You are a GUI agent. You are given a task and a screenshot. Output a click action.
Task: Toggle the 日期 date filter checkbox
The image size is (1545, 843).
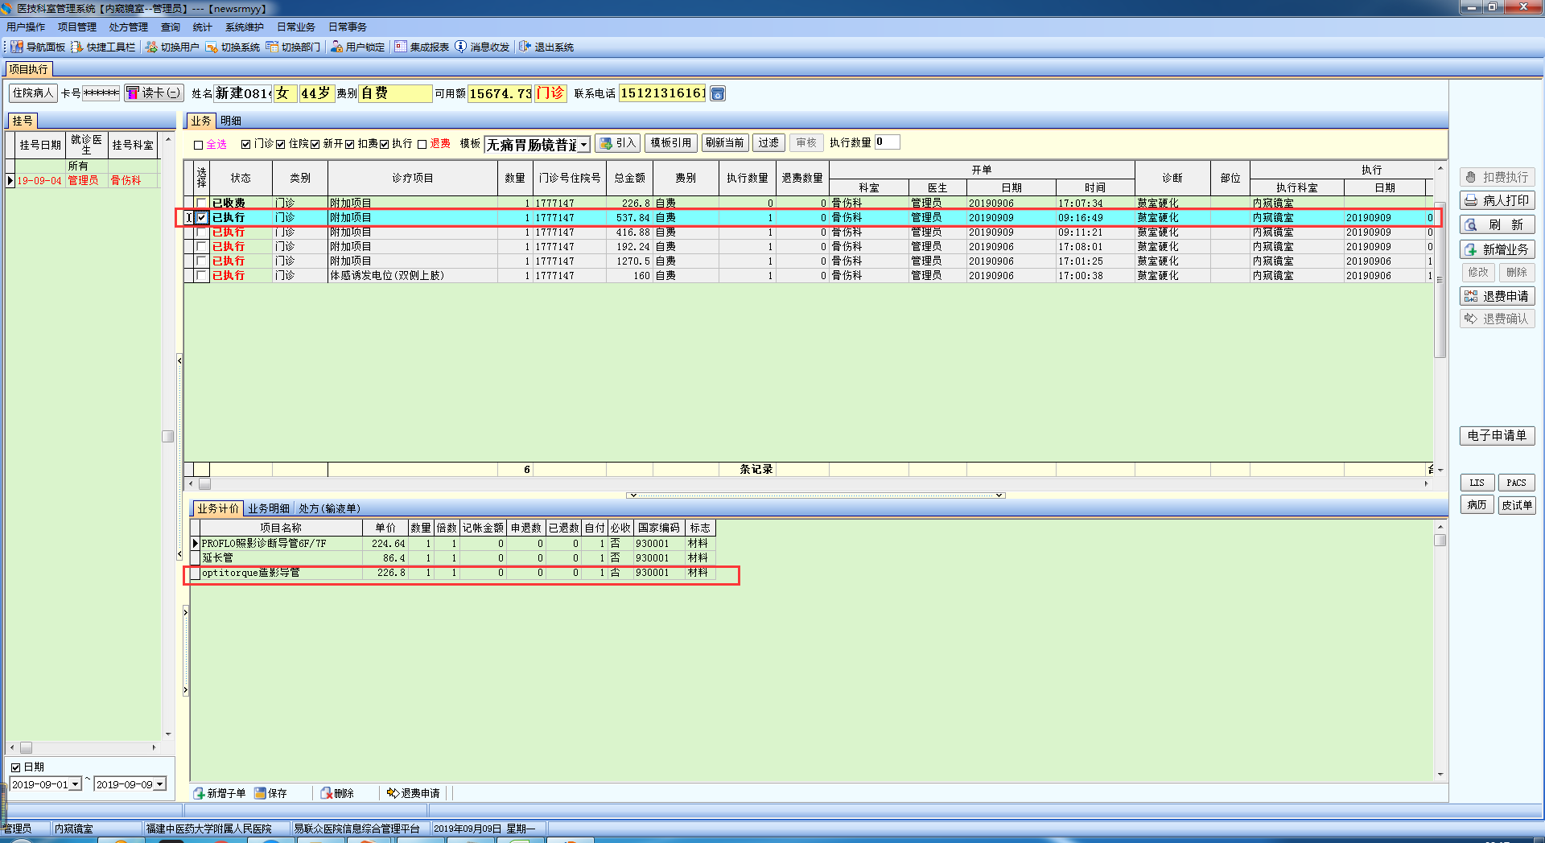point(15,767)
